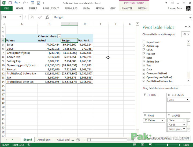Screen dimensions: 193x147
Task: Open the INSERT ribbon tab
Action: 33,8
